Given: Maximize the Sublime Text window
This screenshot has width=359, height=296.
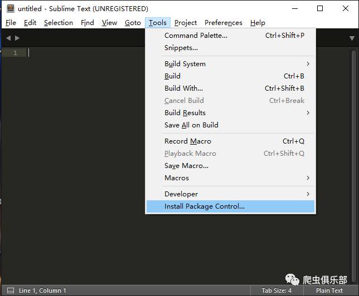Looking at the screenshot, I should coord(320,8).
